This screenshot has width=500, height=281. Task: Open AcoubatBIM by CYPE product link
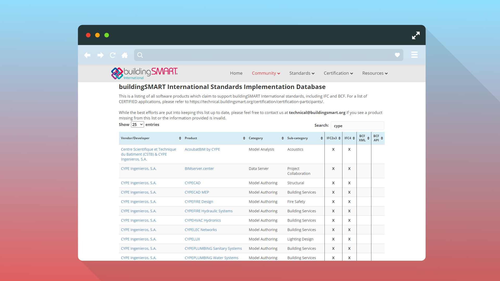point(202,149)
